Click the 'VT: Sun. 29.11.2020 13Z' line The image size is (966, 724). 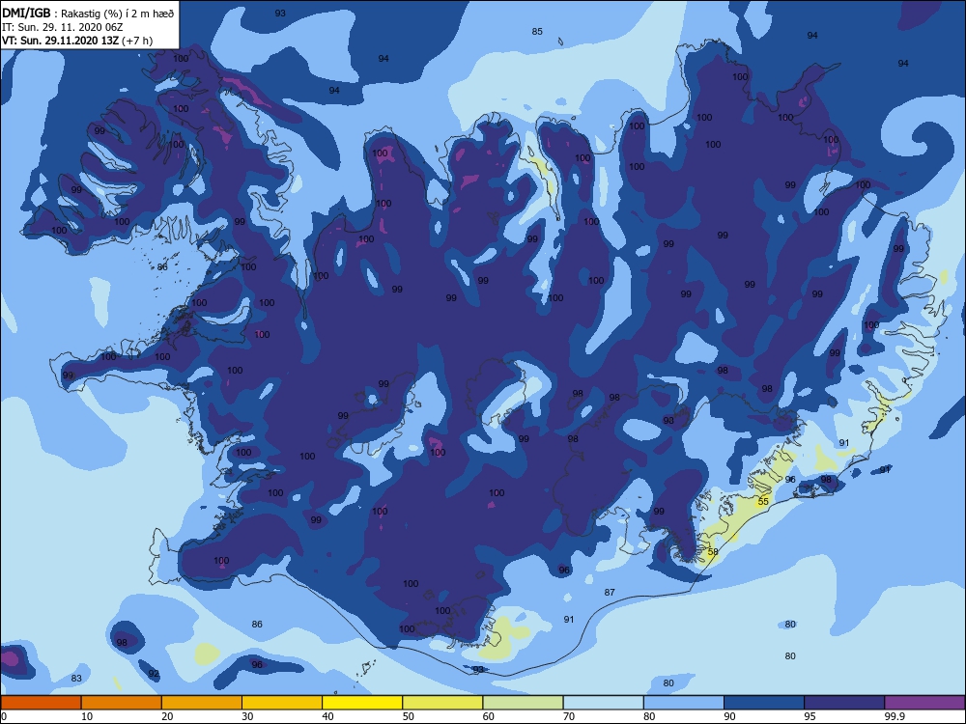coord(60,41)
